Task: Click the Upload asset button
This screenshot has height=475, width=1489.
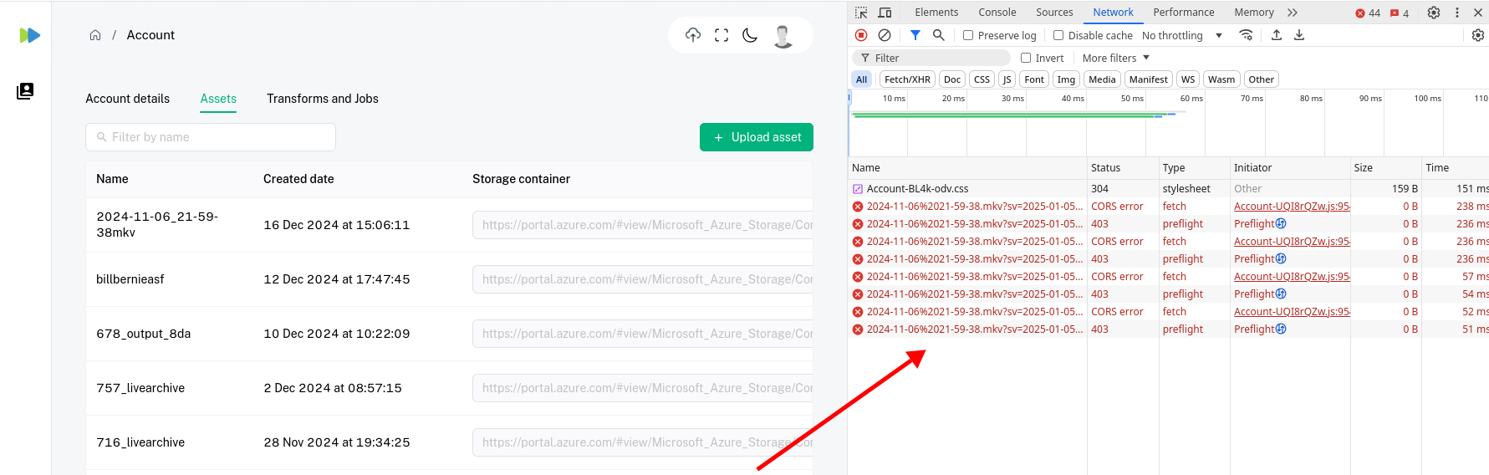Action: pyautogui.click(x=757, y=137)
